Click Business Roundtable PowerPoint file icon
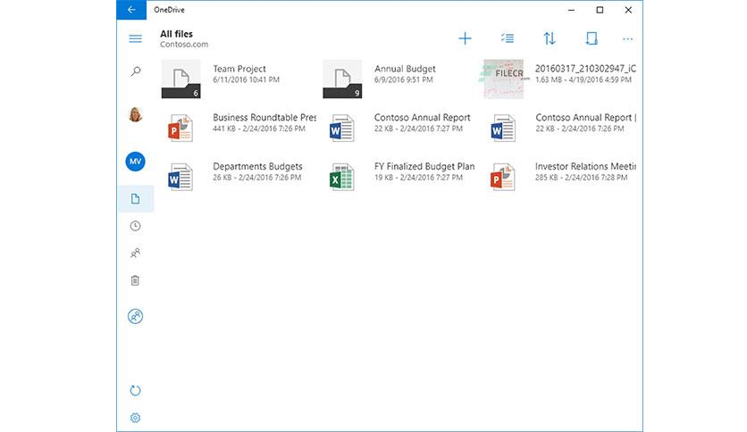The height and width of the screenshot is (432, 747). pyautogui.click(x=180, y=128)
